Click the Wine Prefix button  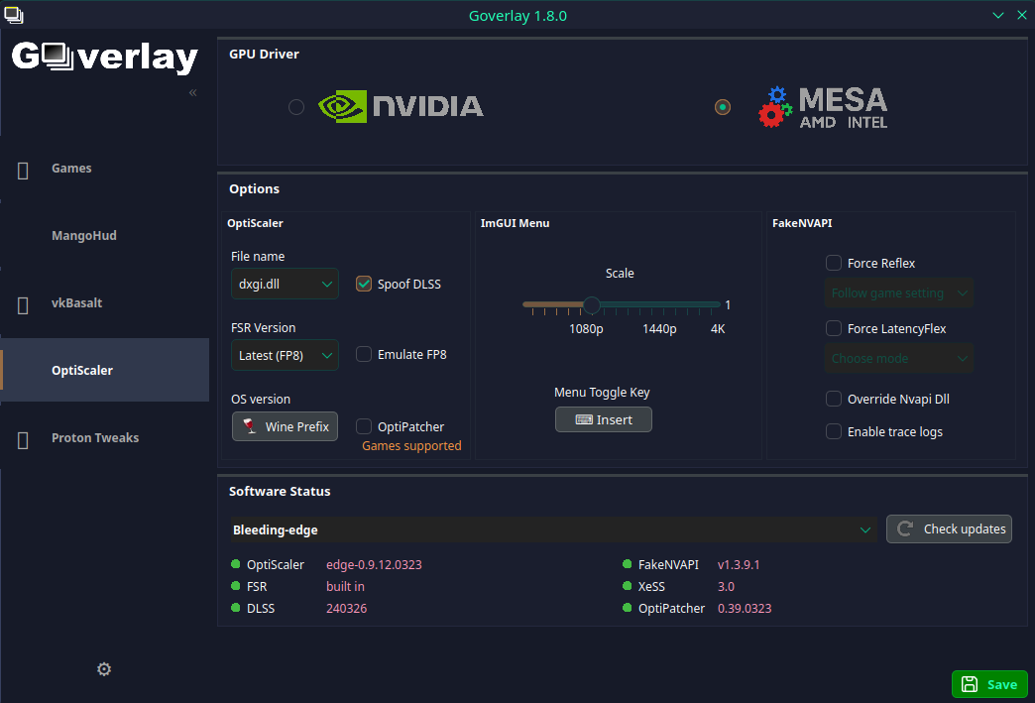(x=285, y=426)
